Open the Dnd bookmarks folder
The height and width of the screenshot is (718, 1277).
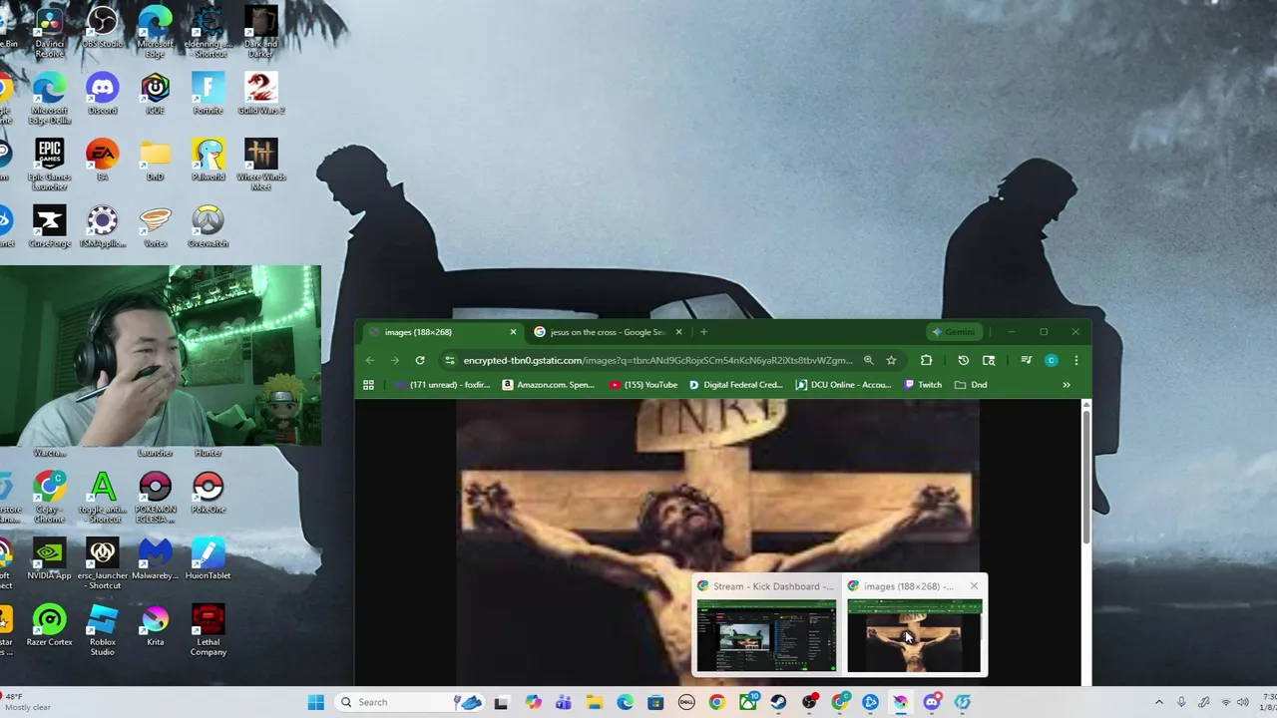(970, 385)
